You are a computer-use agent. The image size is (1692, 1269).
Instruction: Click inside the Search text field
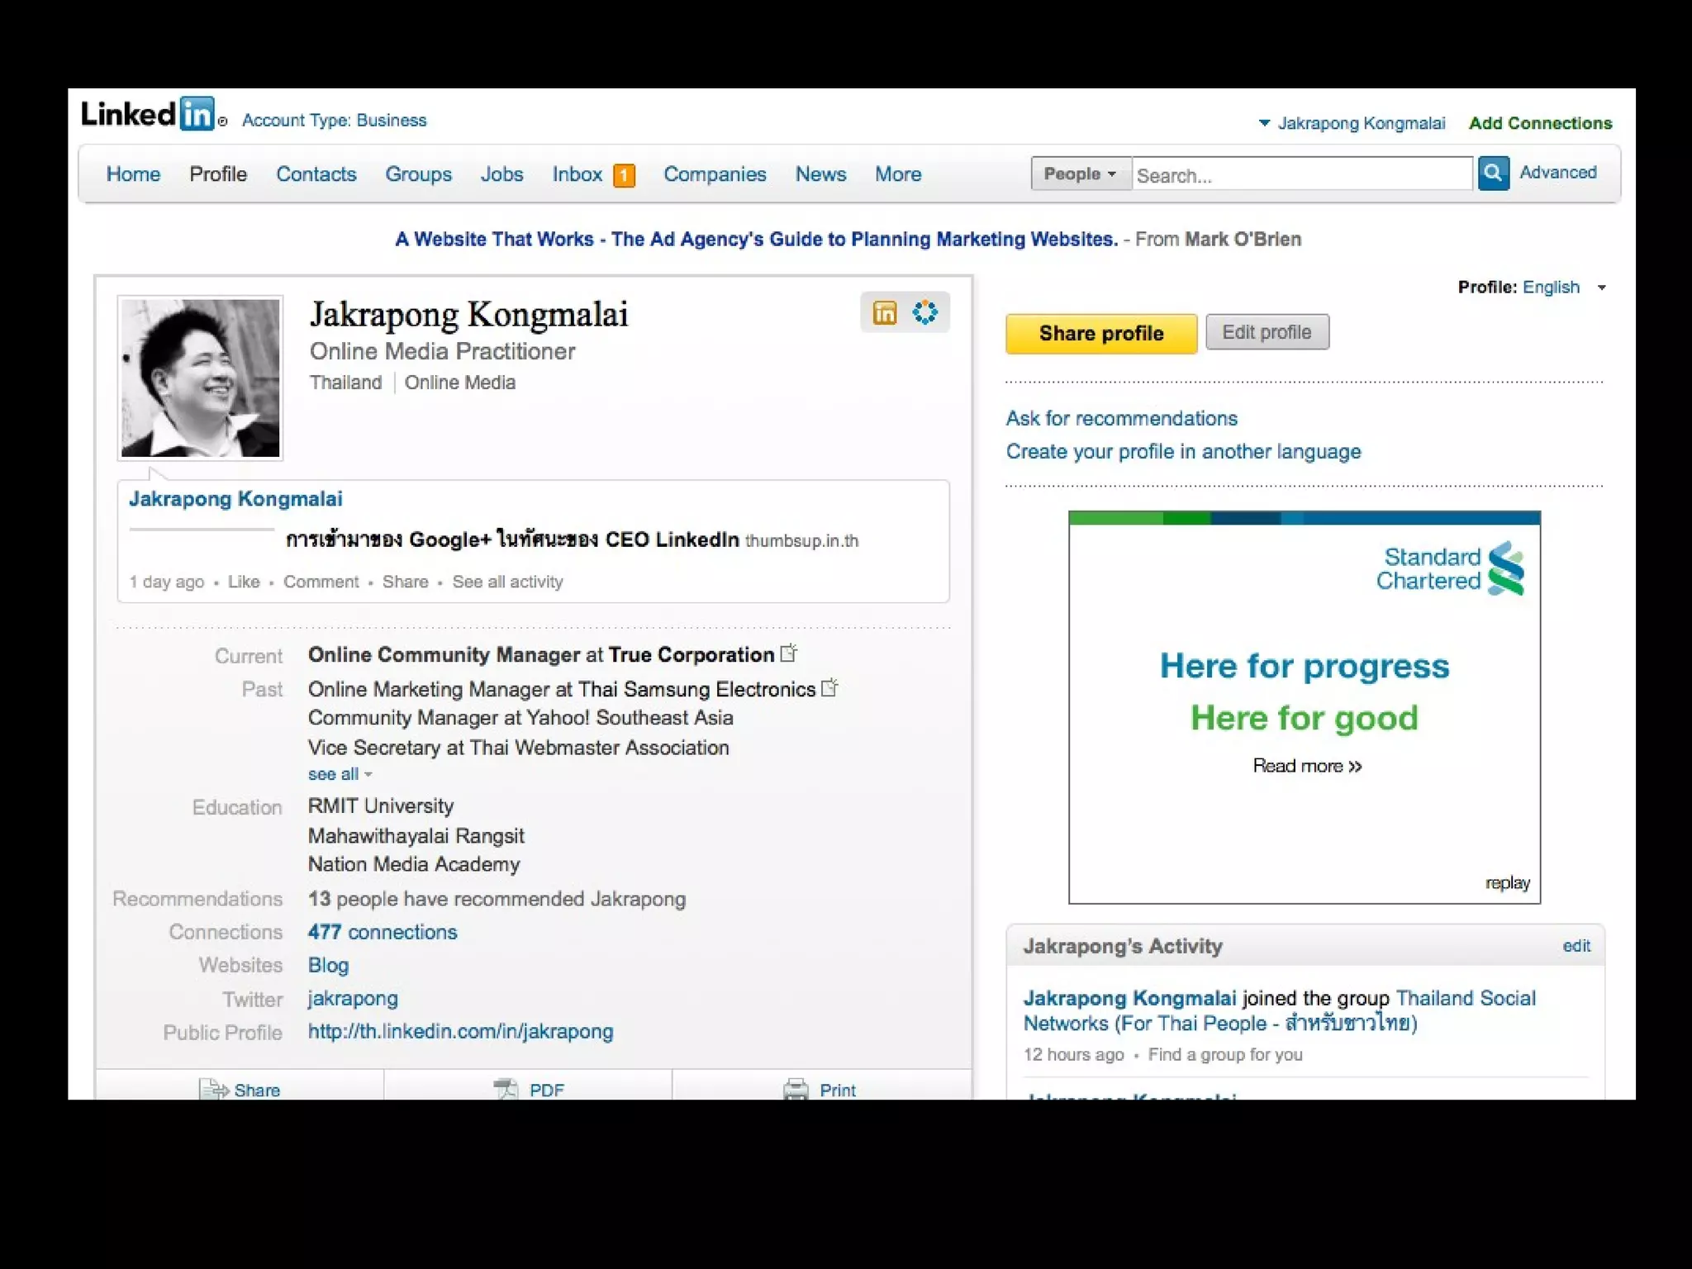tap(1301, 175)
